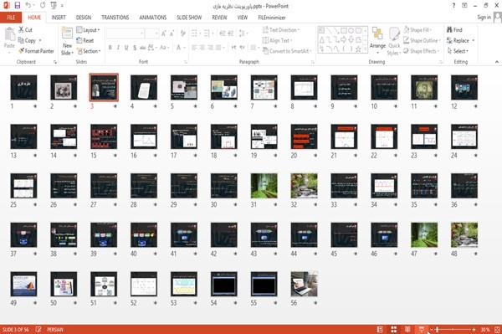Image resolution: width=502 pixels, height=334 pixels.
Task: Toggle Bold formatting button
Action: pyautogui.click(x=110, y=48)
